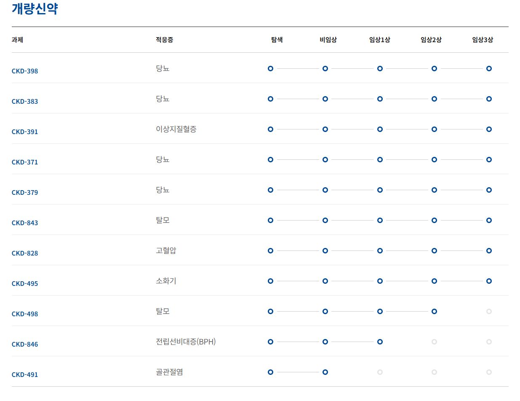This screenshot has width=520, height=401.
Task: Click the 과제 column header
Action: tap(17, 40)
